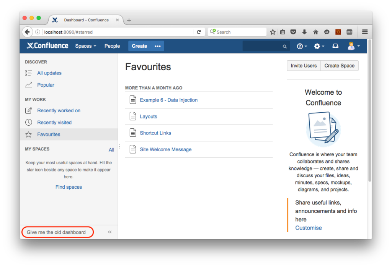Viewport: 392px width, 267px height.
Task: Open the settings cog dropdown
Action: [x=319, y=46]
